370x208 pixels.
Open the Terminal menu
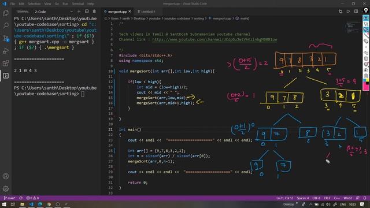point(78,3)
